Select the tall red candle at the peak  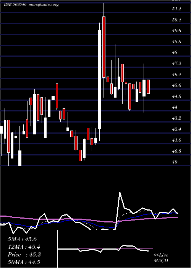(x=104, y=47)
